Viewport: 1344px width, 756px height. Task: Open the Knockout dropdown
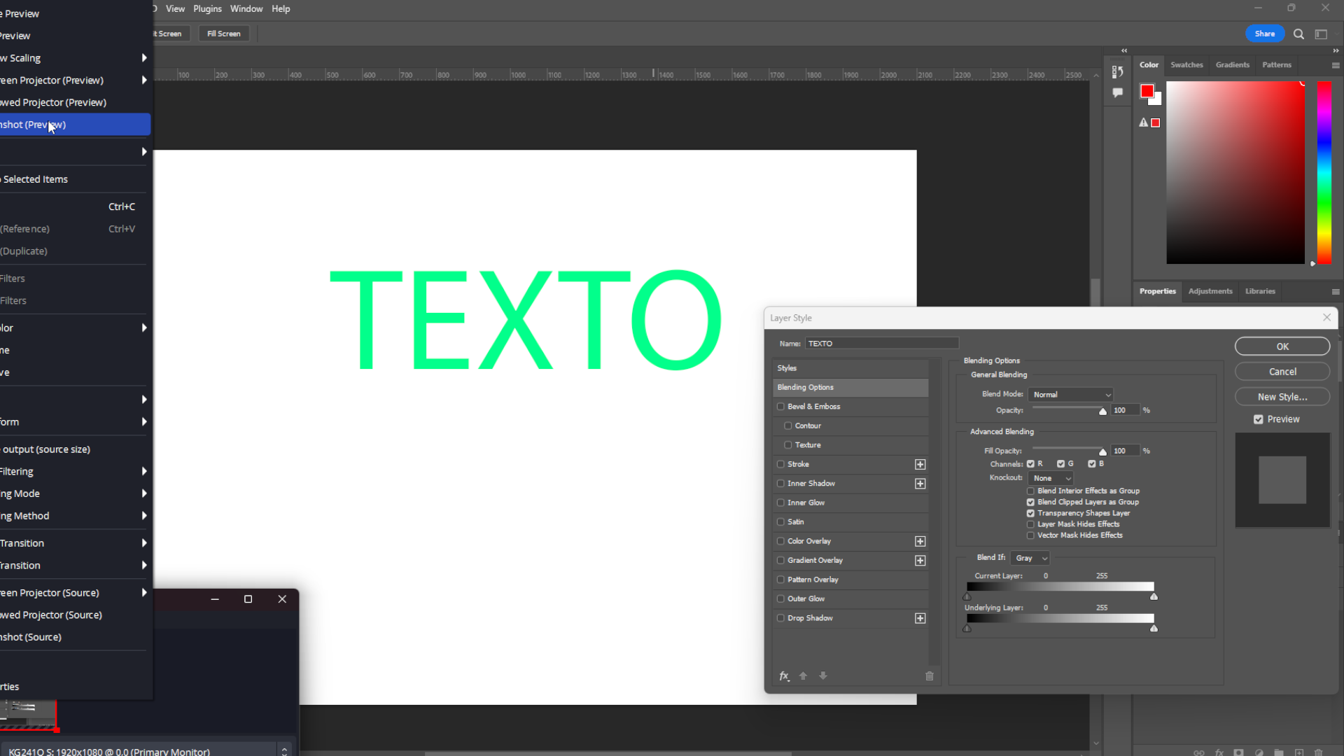(x=1050, y=478)
